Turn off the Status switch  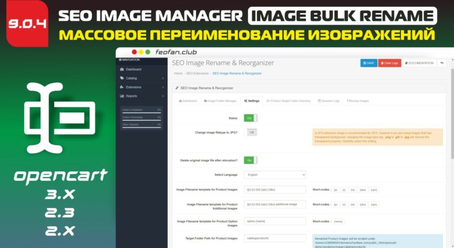(251, 118)
